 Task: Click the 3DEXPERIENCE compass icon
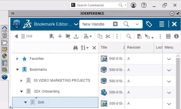(17, 24)
